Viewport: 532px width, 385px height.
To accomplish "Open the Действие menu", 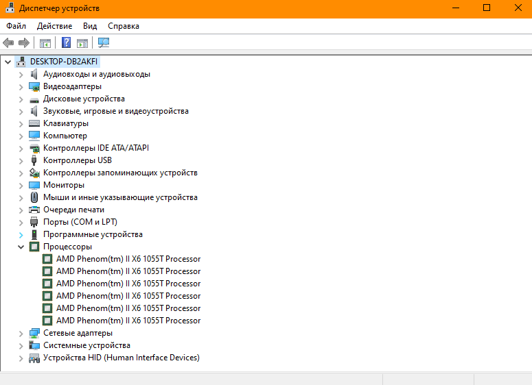I will coord(54,26).
